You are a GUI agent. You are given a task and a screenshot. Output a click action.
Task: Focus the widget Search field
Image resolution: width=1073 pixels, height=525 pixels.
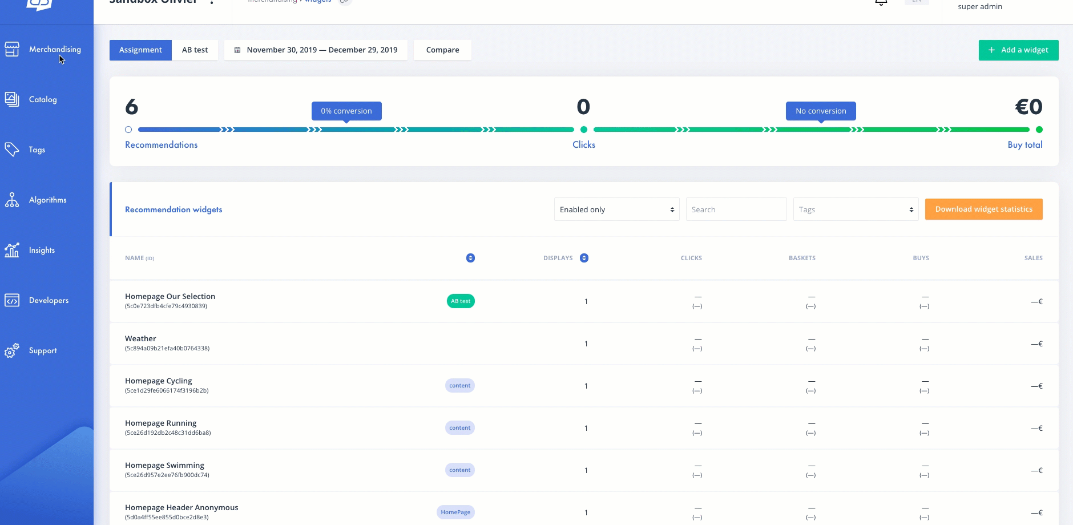click(736, 209)
